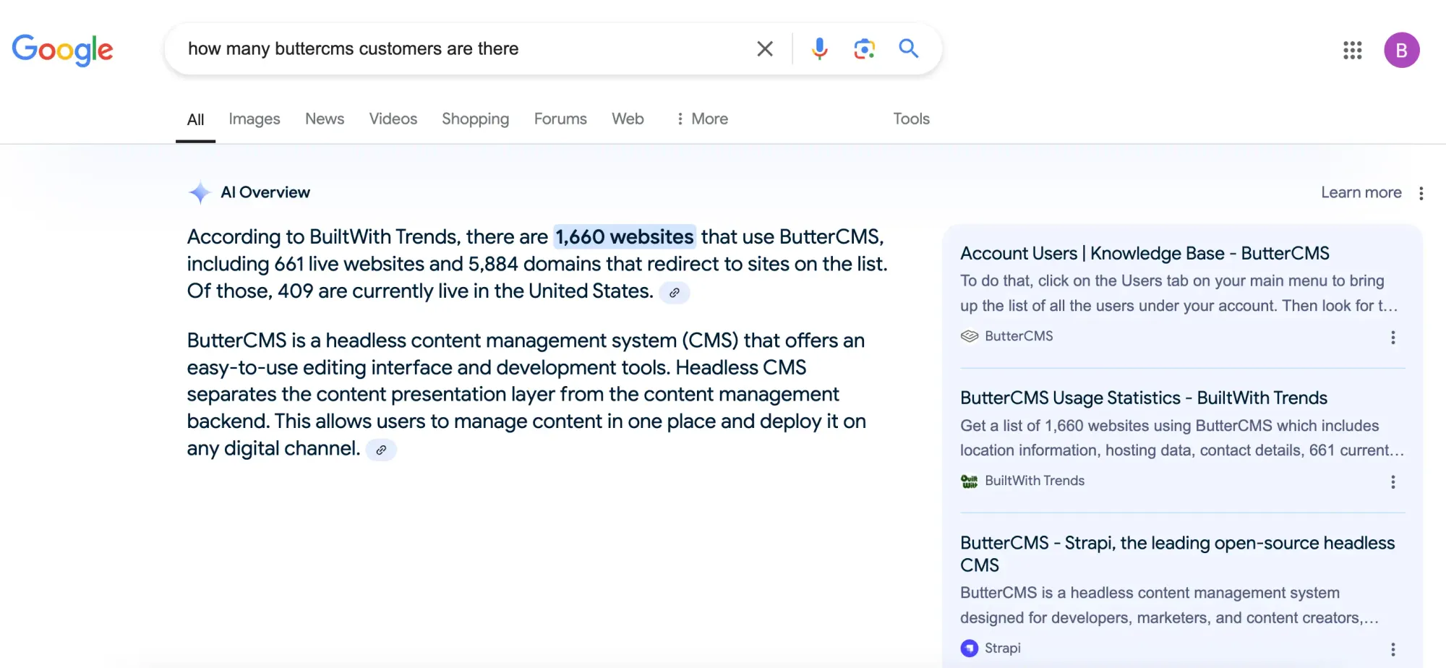Select the All results tab
The image size is (1446, 668).
coord(195,119)
